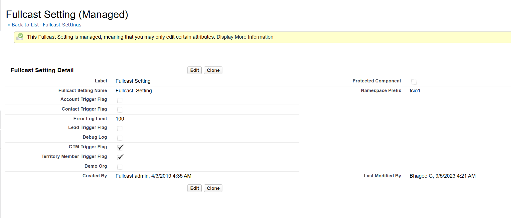Click the Protected Component field label

pos(377,81)
